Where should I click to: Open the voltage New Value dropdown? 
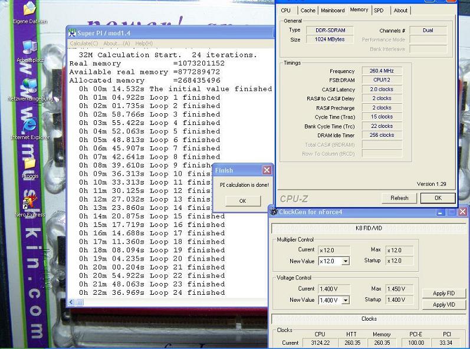[346, 300]
